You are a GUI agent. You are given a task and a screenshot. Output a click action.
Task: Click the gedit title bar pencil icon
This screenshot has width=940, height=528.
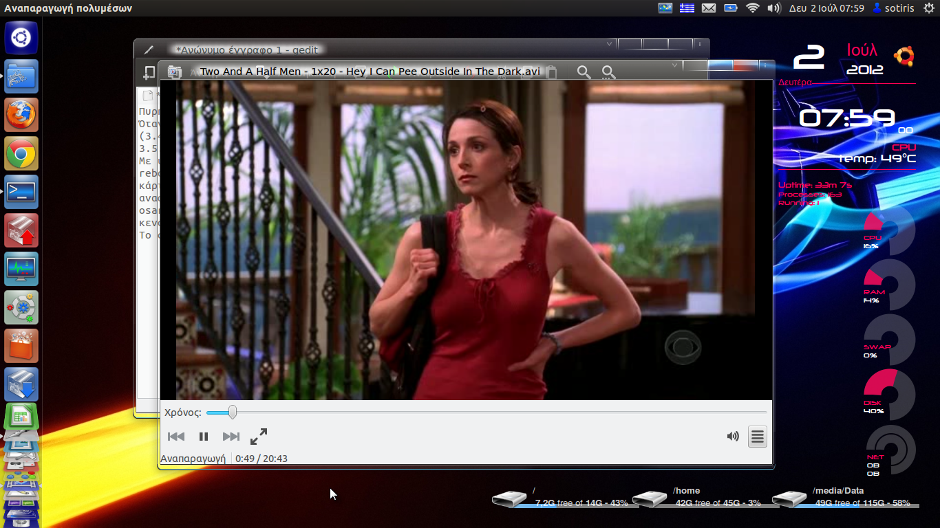pos(149,49)
